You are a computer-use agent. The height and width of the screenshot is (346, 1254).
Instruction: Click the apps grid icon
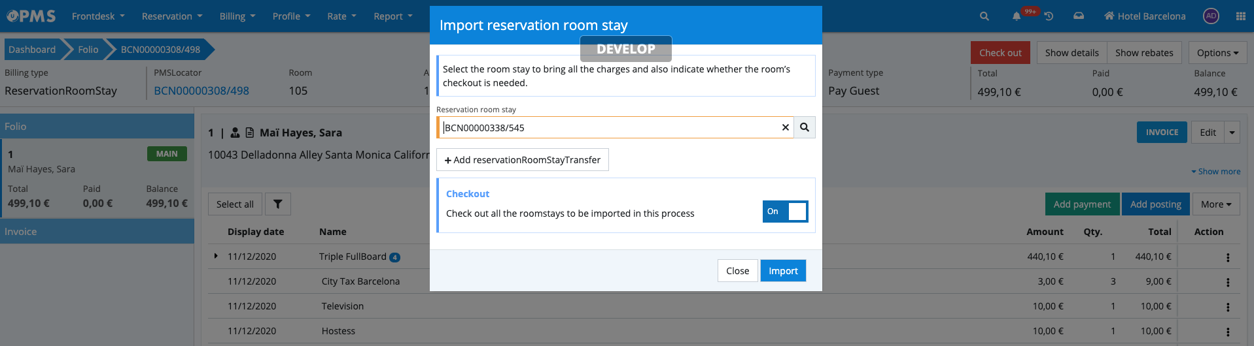pyautogui.click(x=1240, y=16)
